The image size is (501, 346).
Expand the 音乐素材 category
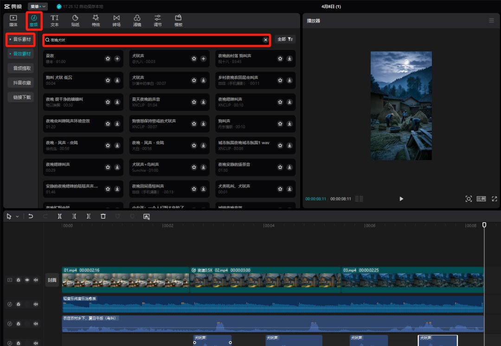click(x=20, y=39)
